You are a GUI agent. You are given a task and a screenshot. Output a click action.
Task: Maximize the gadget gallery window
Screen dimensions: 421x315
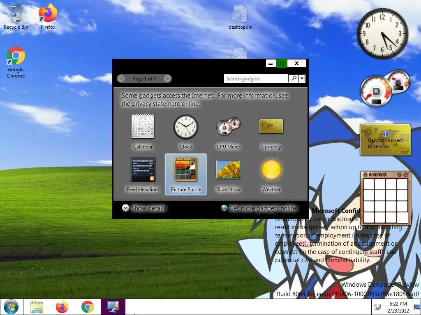coord(281,64)
